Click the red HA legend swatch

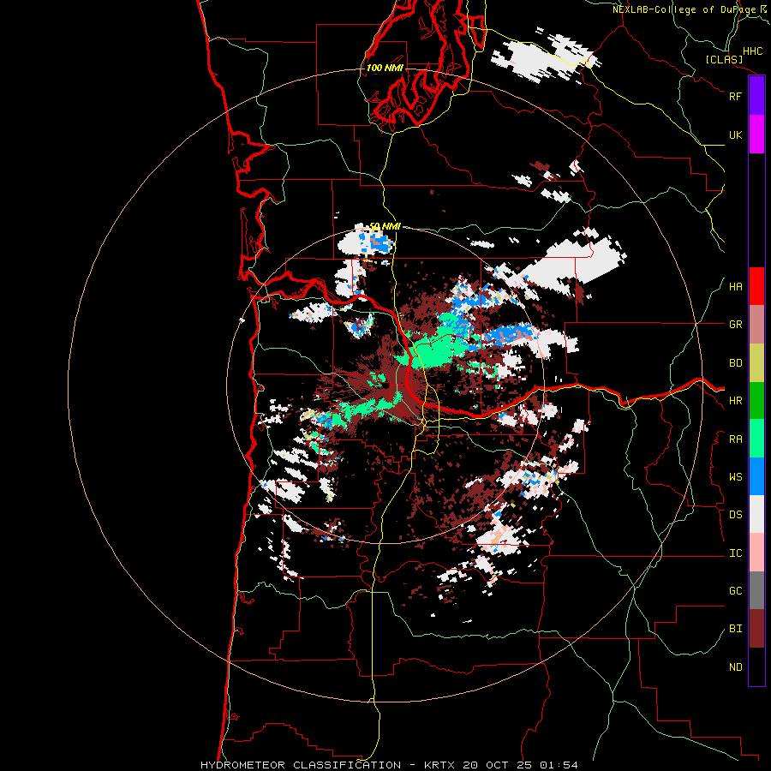tap(756, 286)
